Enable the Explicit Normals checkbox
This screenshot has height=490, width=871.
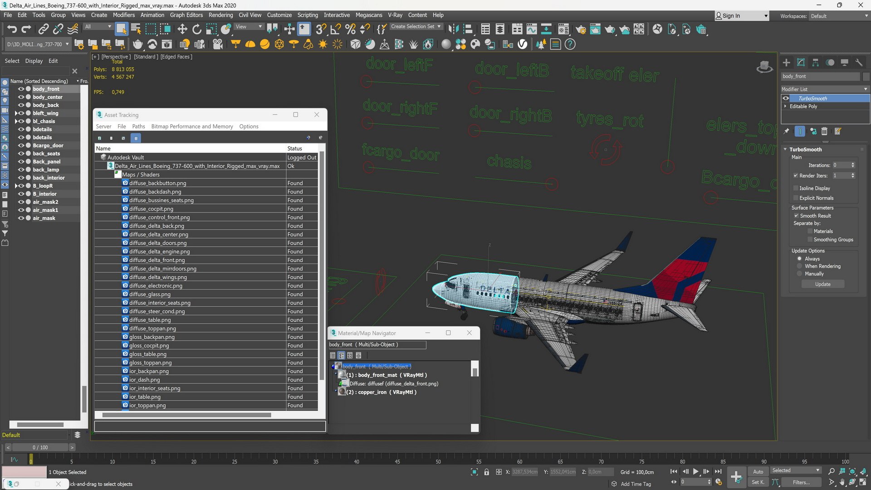point(796,198)
